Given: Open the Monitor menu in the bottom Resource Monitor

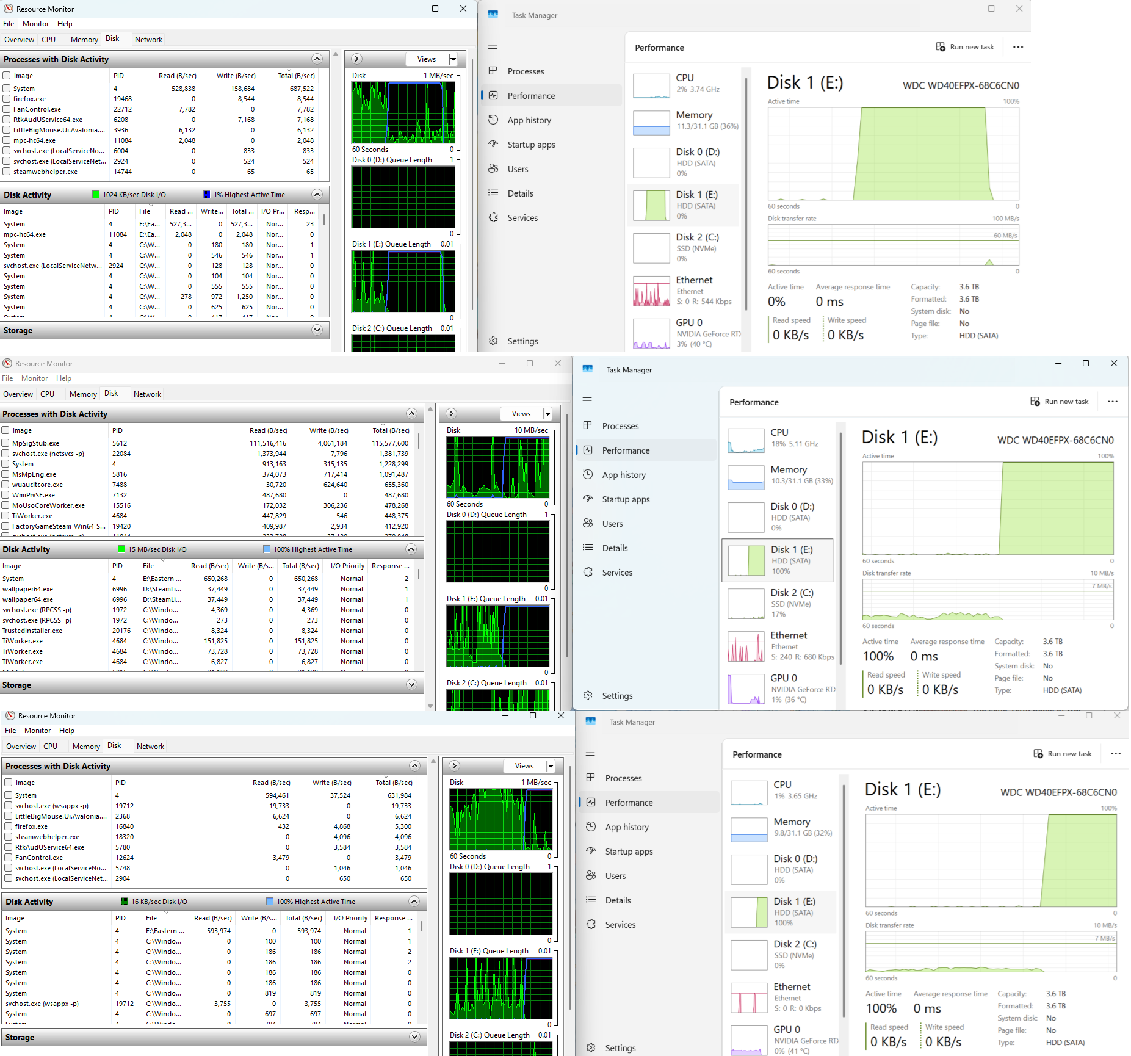Looking at the screenshot, I should pyautogui.click(x=38, y=730).
